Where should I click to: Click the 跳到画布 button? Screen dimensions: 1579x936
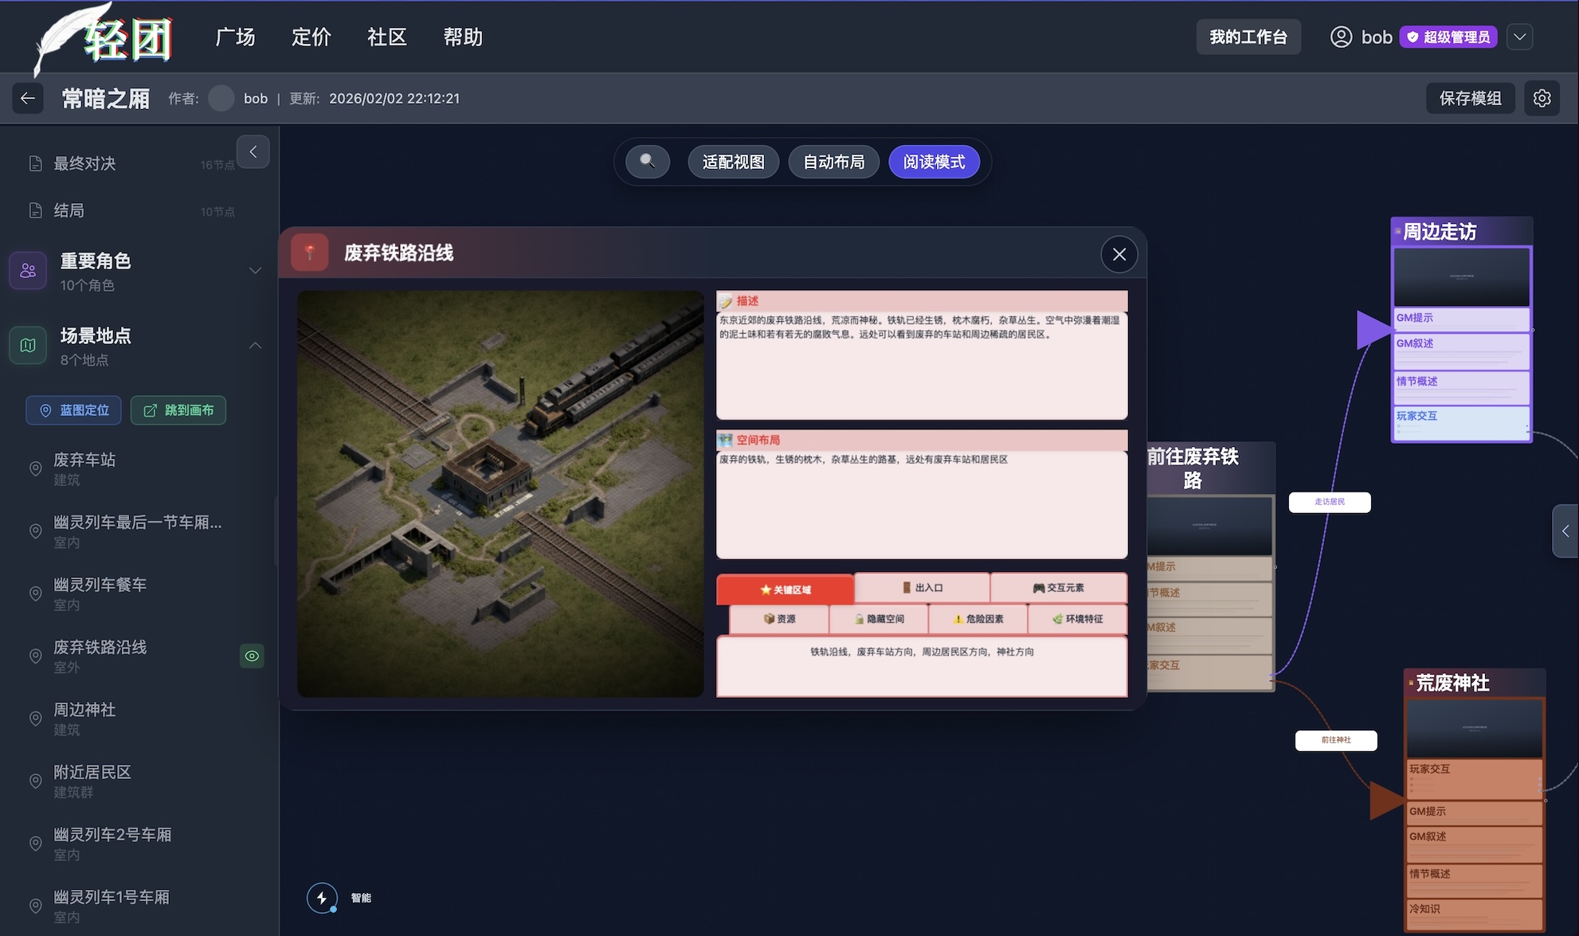178,410
